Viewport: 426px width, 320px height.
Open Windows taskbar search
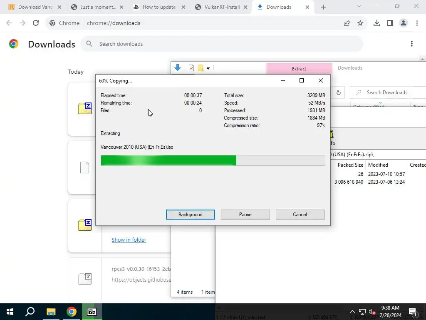point(30,312)
